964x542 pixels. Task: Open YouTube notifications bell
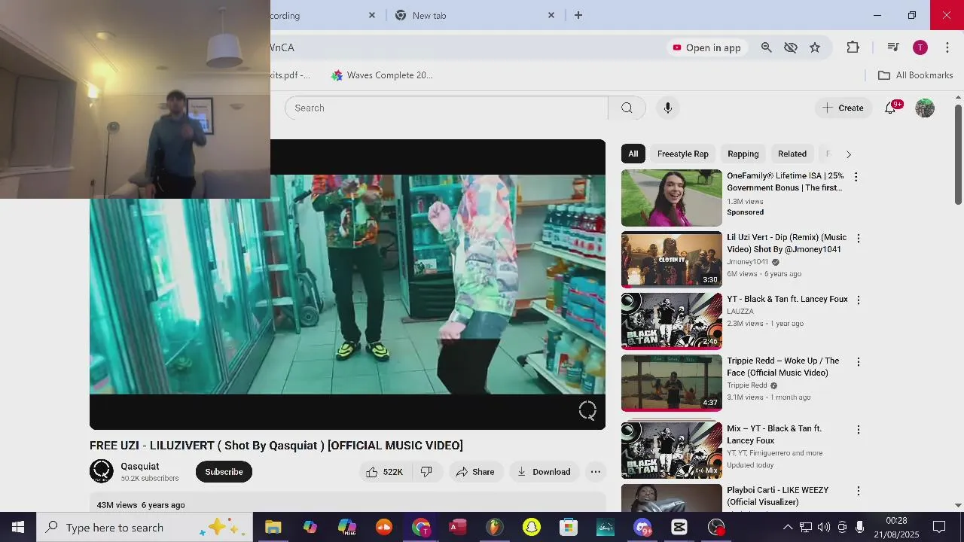click(x=890, y=108)
